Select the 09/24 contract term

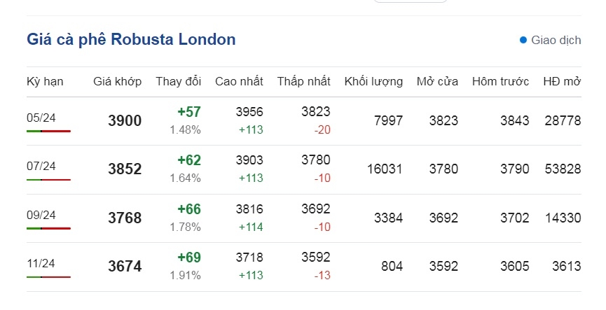click(x=41, y=215)
